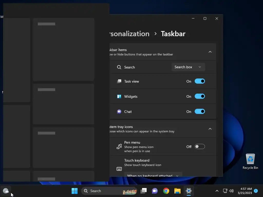Show hidden system tray icons

(217, 191)
